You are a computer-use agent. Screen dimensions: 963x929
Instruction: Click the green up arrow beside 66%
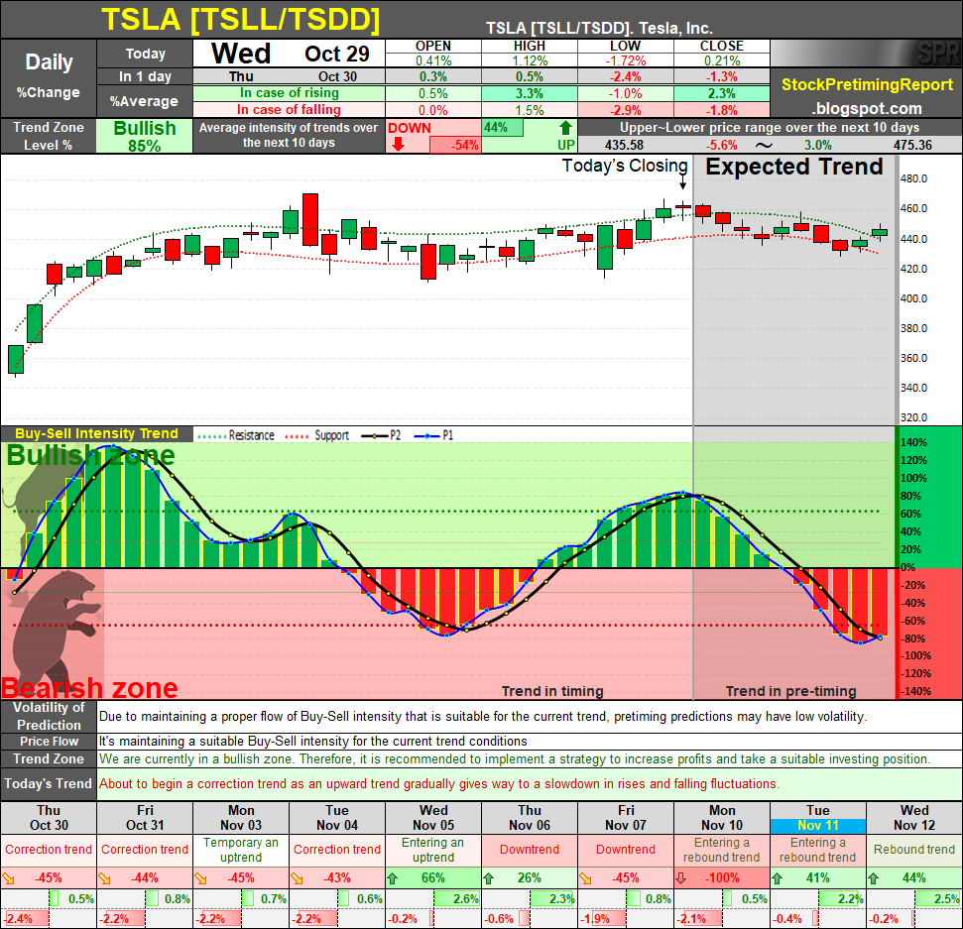[x=393, y=878]
